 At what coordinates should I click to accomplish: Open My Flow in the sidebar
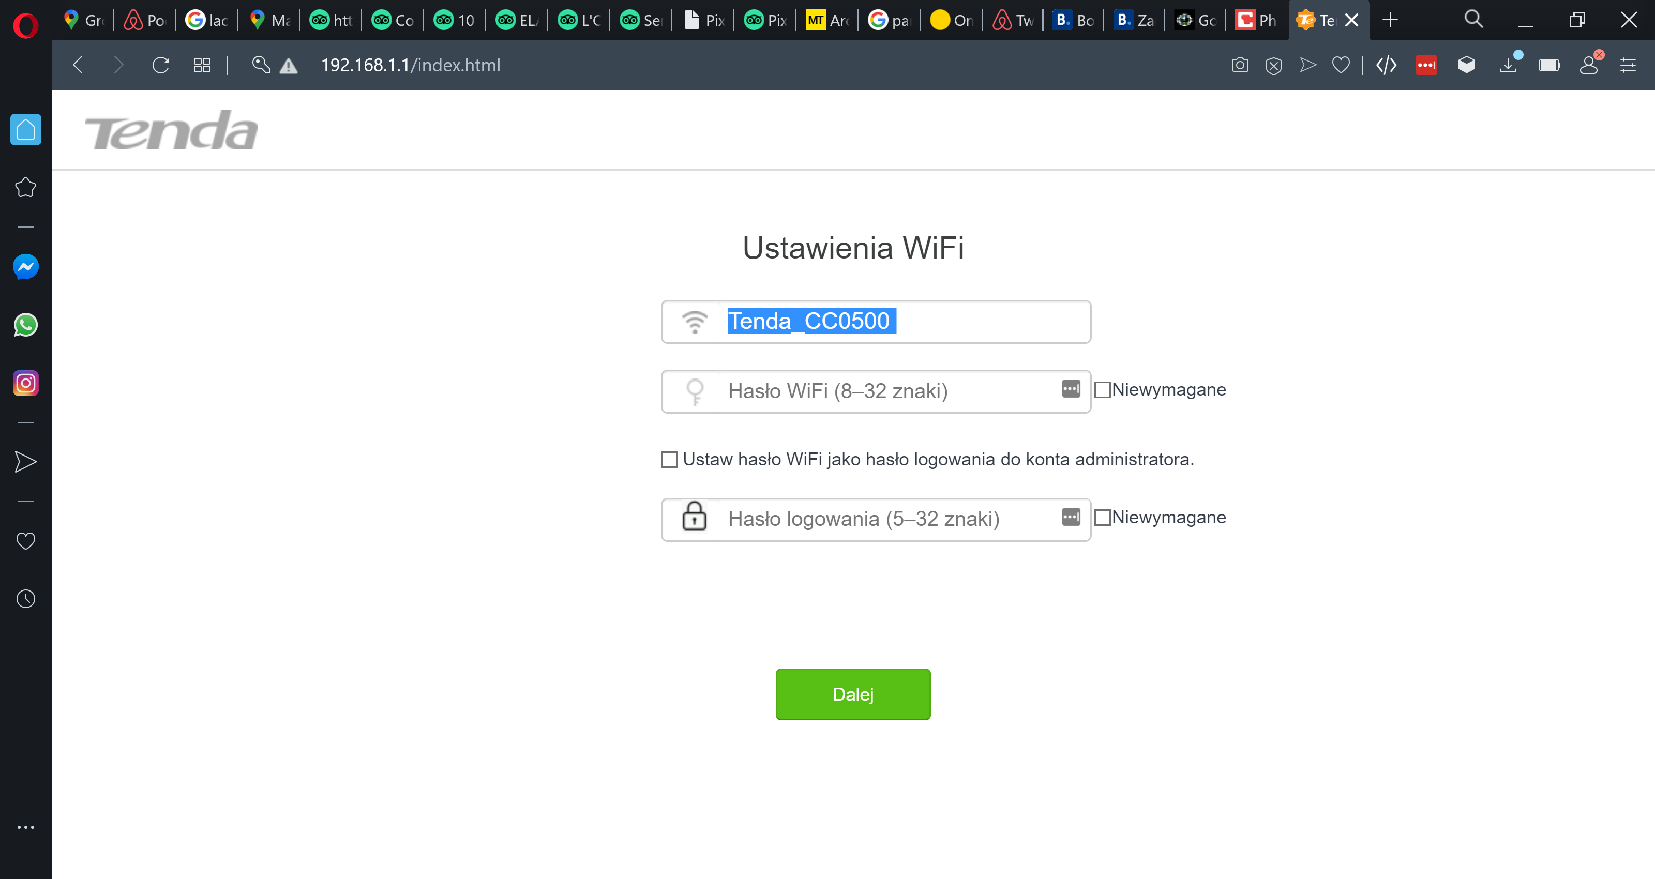pyautogui.click(x=26, y=462)
